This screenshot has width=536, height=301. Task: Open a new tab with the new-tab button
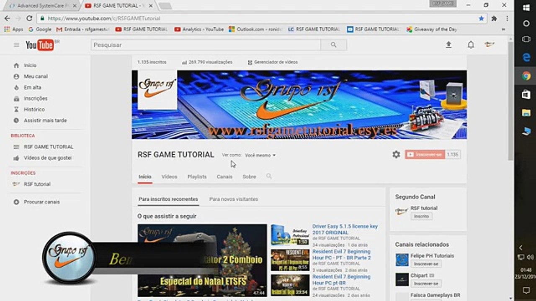click(165, 6)
